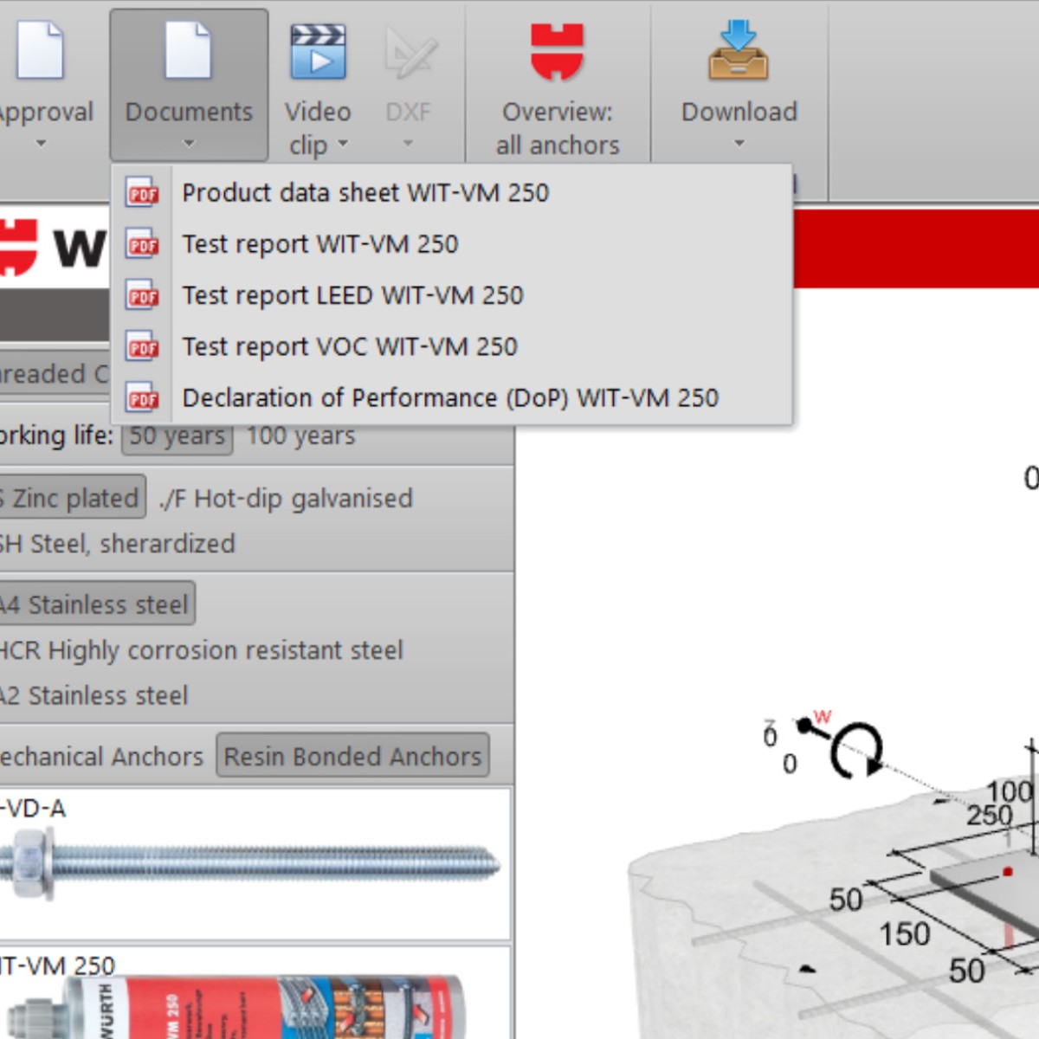Viewport: 1039px width, 1039px height.
Task: Expand the Video clip dropdown arrow
Action: (x=343, y=144)
